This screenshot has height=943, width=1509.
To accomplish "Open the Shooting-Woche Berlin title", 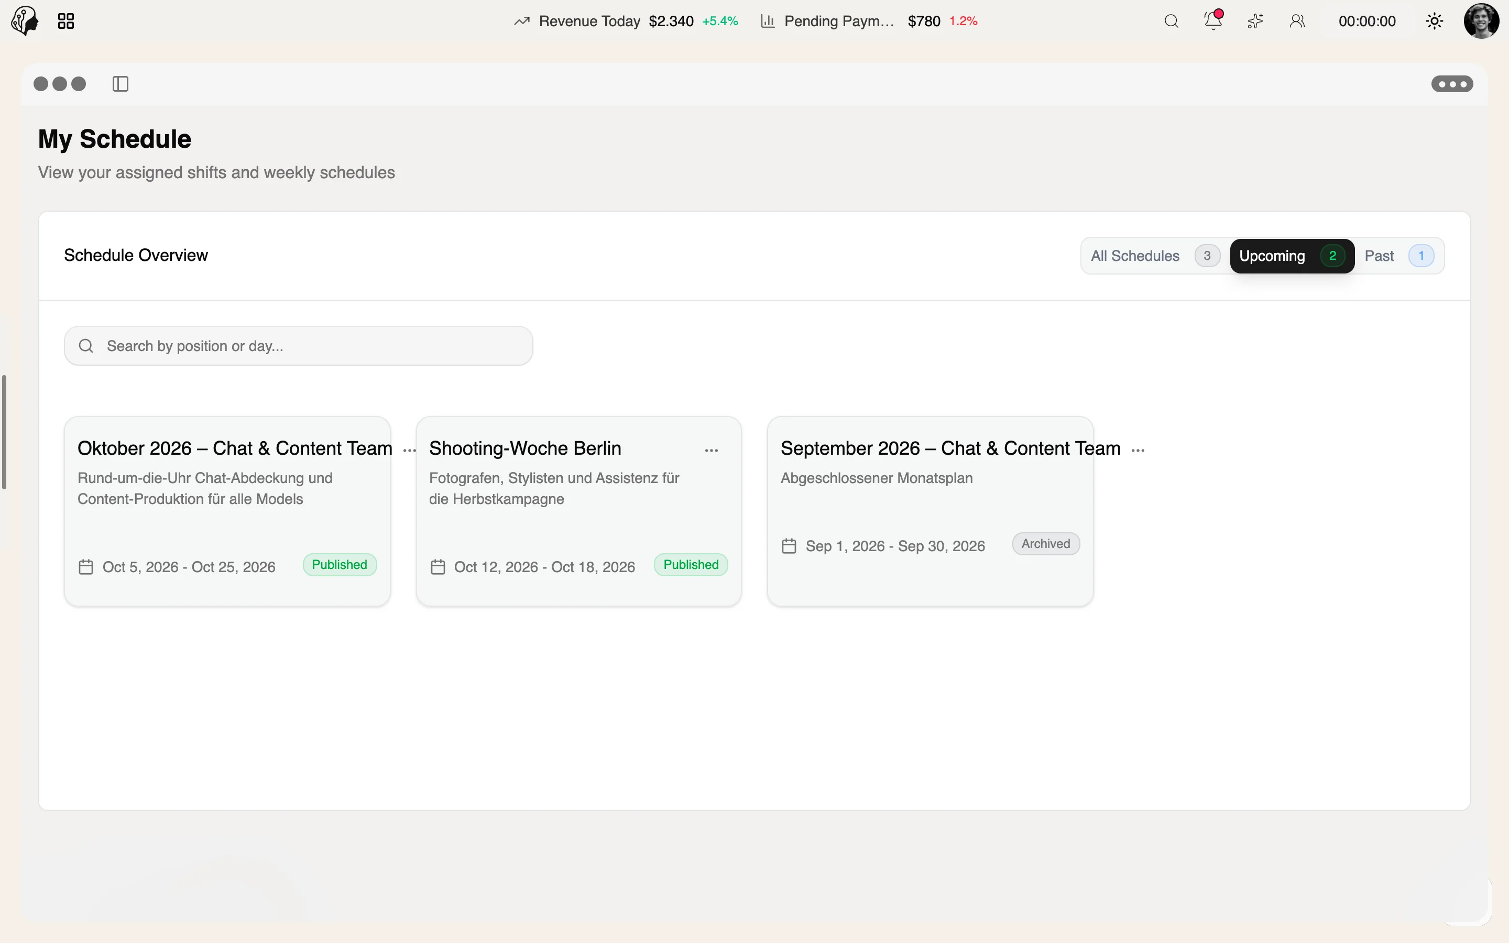I will (x=525, y=448).
